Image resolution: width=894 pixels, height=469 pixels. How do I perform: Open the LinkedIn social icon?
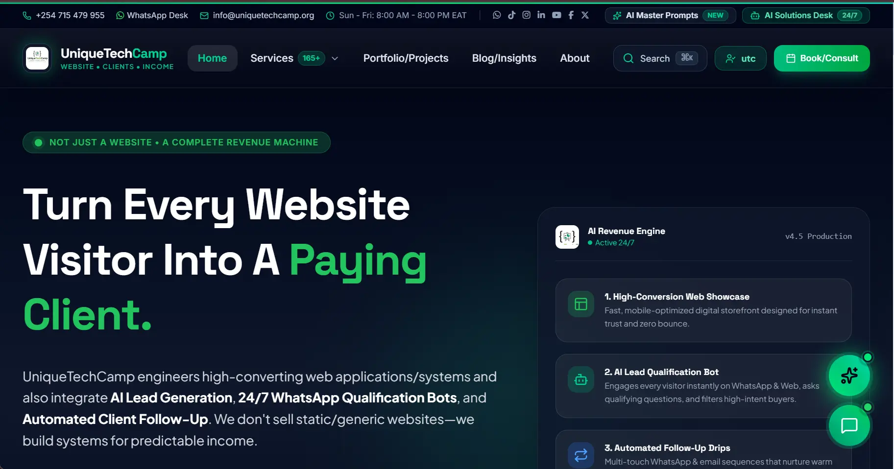(x=541, y=15)
